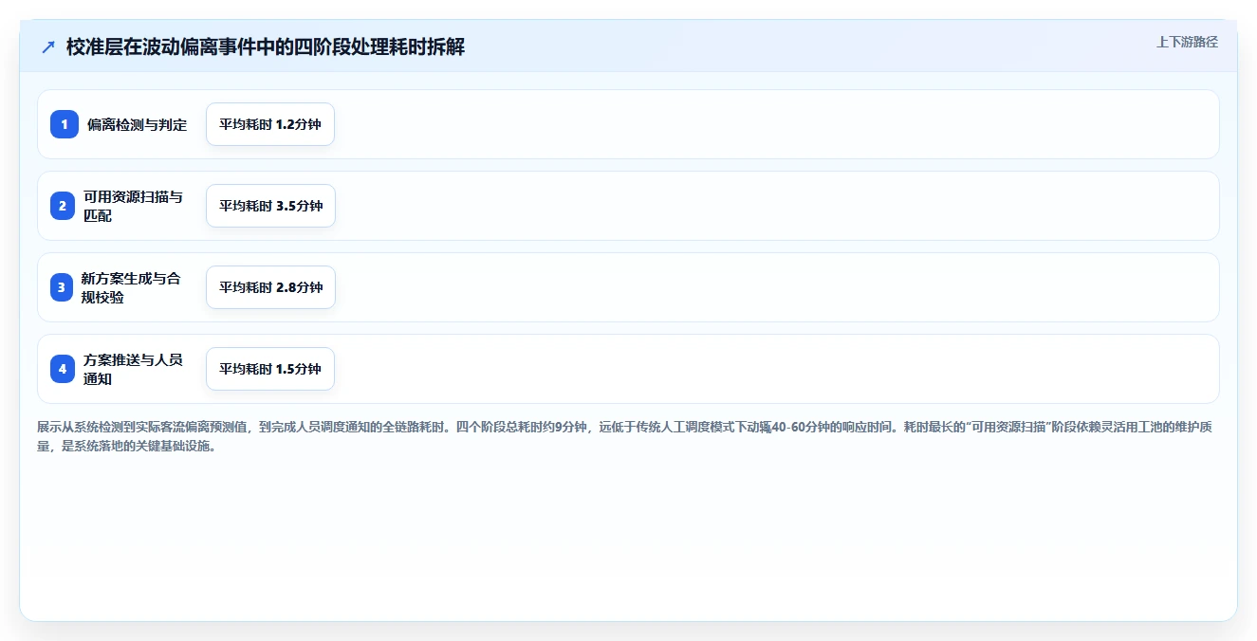The height and width of the screenshot is (641, 1257).
Task: Select the step 4 number badge
Action: click(63, 369)
